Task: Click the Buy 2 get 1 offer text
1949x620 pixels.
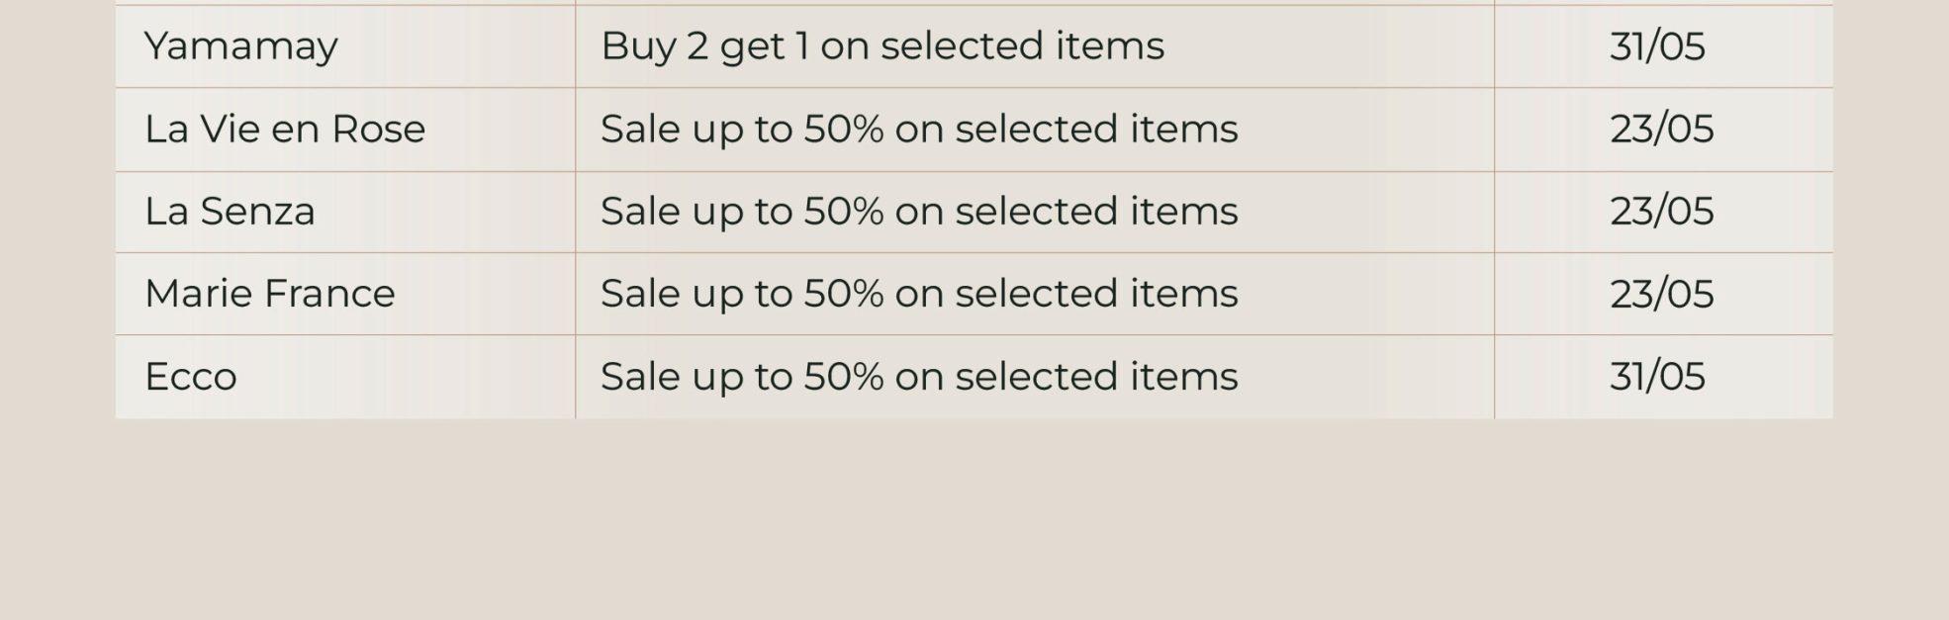Action: [882, 46]
